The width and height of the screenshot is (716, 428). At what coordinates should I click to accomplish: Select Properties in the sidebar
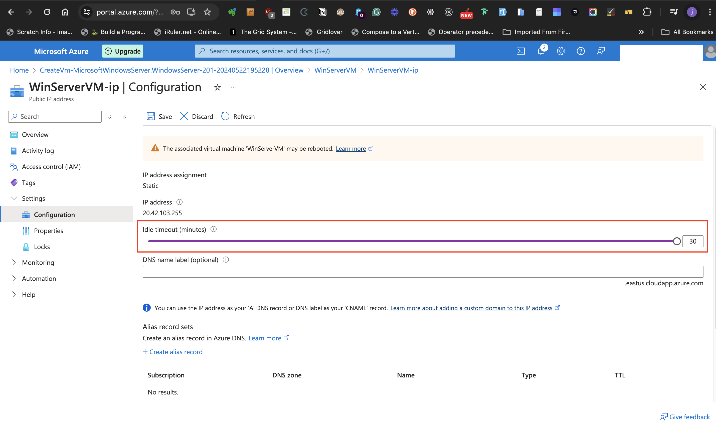pos(49,231)
